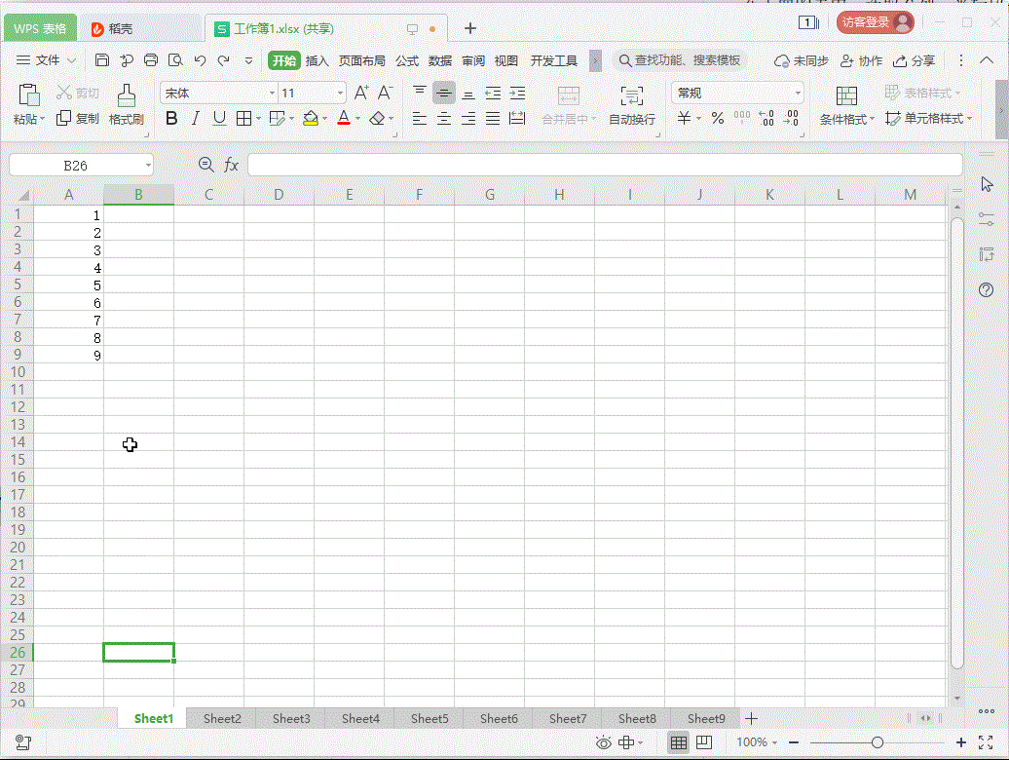Click the 分享 button
The height and width of the screenshot is (760, 1009).
pos(914,60)
